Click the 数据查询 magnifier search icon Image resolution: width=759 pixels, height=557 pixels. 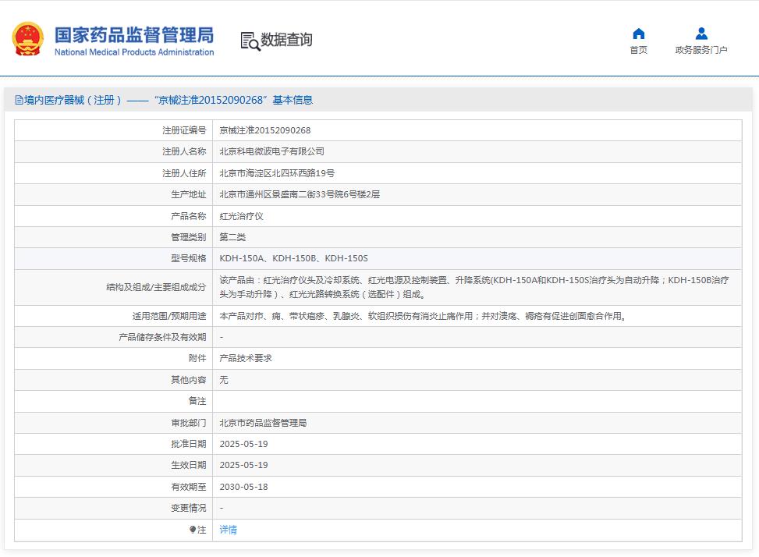point(249,40)
